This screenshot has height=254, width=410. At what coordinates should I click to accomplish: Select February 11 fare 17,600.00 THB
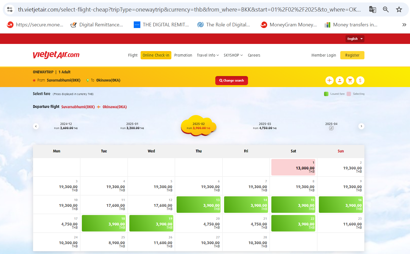[104, 205]
